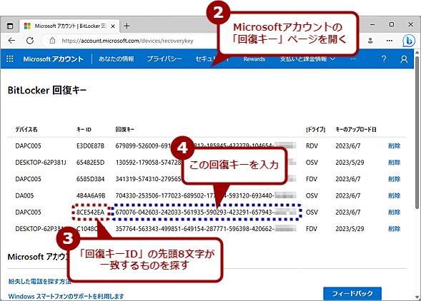Click the address bar URL
Viewport: 421px width, 301px height.
[x=127, y=41]
